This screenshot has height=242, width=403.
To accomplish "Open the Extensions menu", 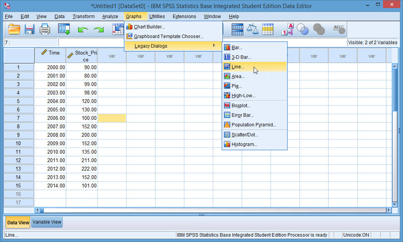I will 184,17.
